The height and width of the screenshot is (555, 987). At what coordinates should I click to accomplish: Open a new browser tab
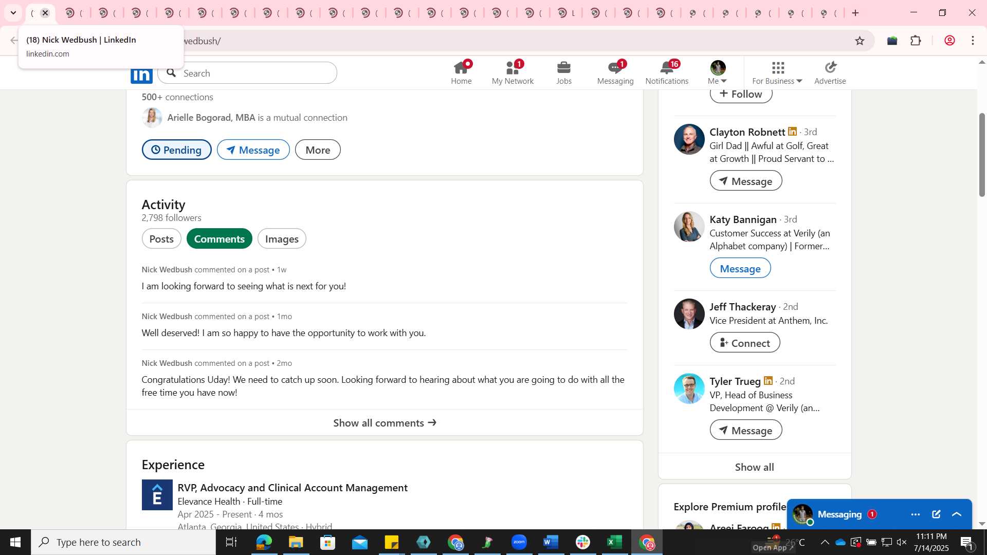pyautogui.click(x=855, y=13)
